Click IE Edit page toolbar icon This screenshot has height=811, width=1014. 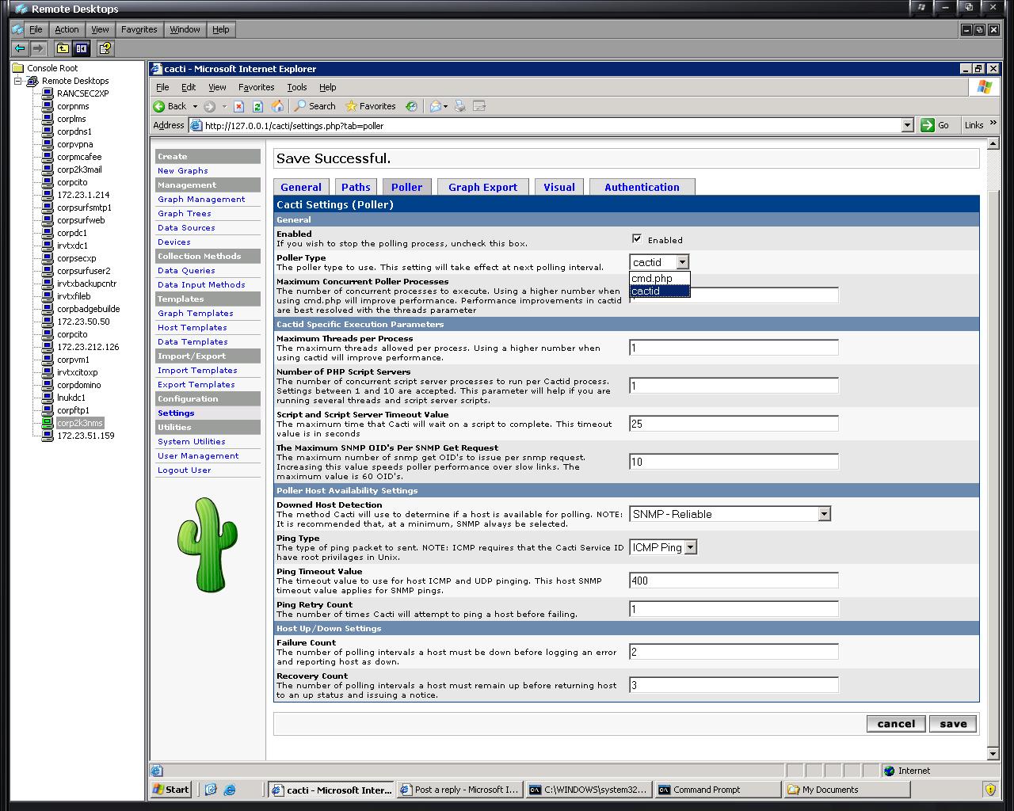click(x=478, y=106)
